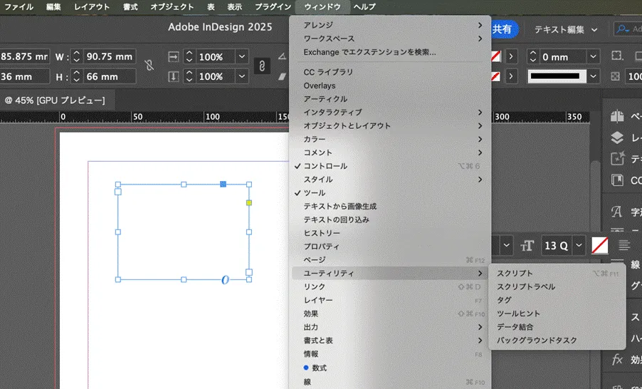The height and width of the screenshot is (389, 642).
Task: Select スクリプトラベル in the submenu
Action: (x=557, y=287)
